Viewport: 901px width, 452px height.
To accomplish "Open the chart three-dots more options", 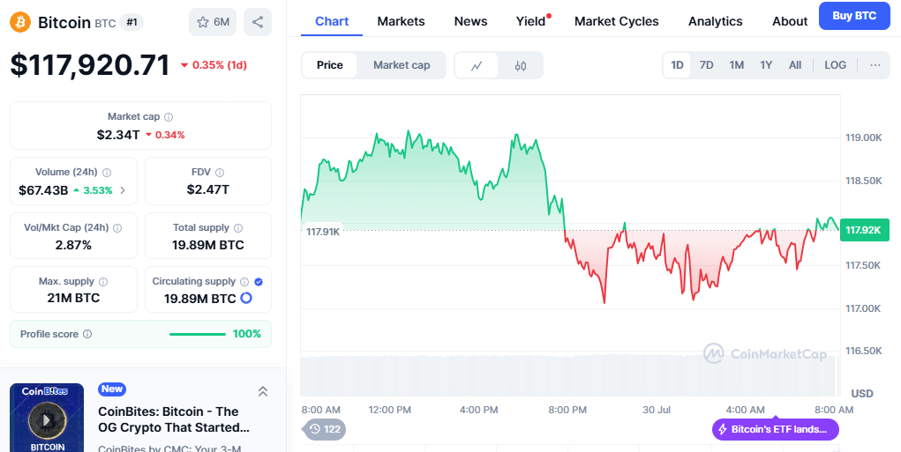I will 875,65.
